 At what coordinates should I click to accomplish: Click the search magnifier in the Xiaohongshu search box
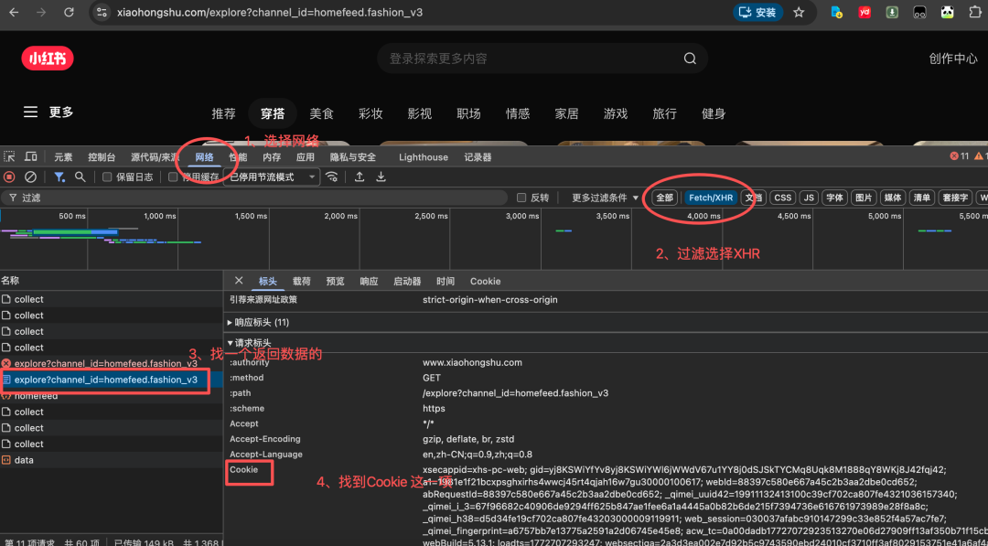tap(690, 59)
